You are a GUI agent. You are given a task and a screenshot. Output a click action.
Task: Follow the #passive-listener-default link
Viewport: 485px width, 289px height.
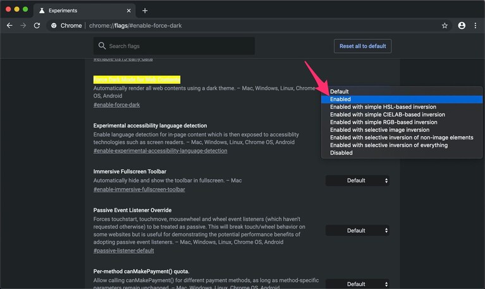pos(124,251)
